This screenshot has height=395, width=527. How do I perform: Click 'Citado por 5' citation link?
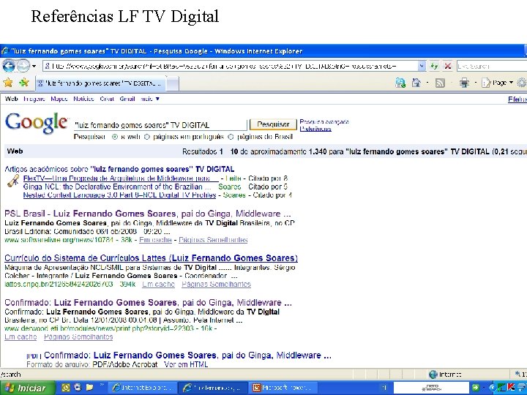coord(268,187)
